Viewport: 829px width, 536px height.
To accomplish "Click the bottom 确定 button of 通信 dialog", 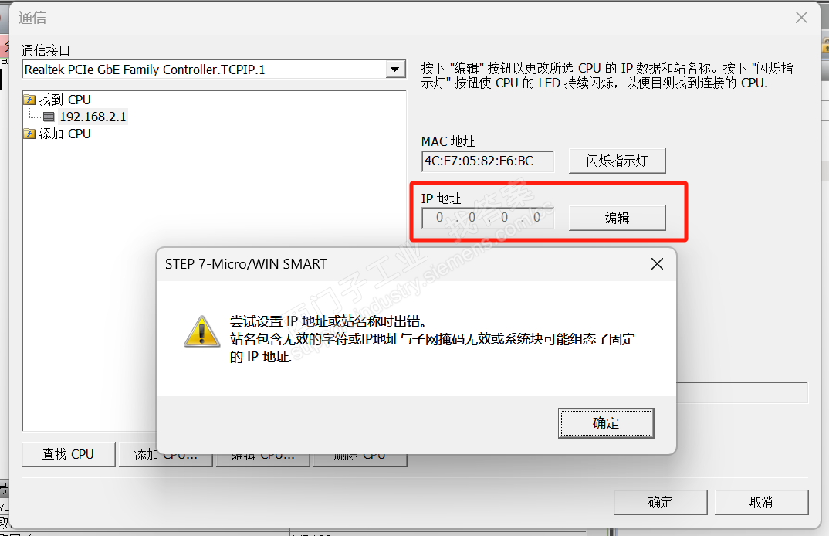I will click(x=661, y=502).
